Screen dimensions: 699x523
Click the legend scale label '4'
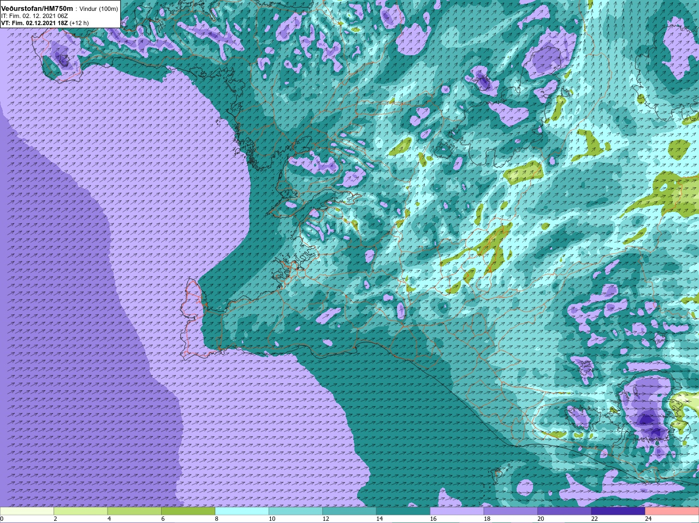(x=109, y=519)
